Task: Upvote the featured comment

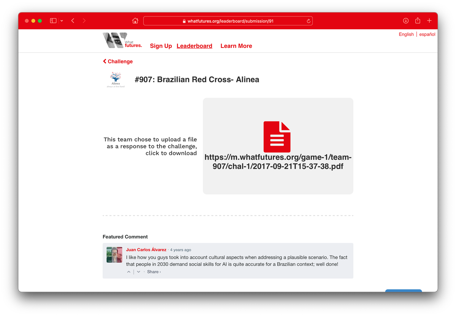Action: coord(129,272)
